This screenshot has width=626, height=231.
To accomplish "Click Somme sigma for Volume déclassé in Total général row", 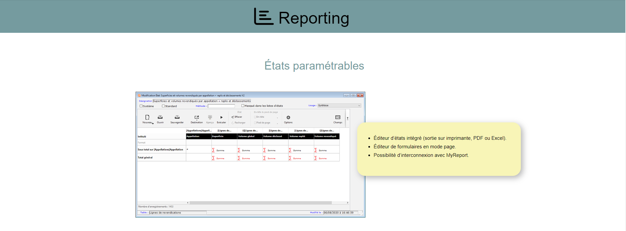I will 265,158.
